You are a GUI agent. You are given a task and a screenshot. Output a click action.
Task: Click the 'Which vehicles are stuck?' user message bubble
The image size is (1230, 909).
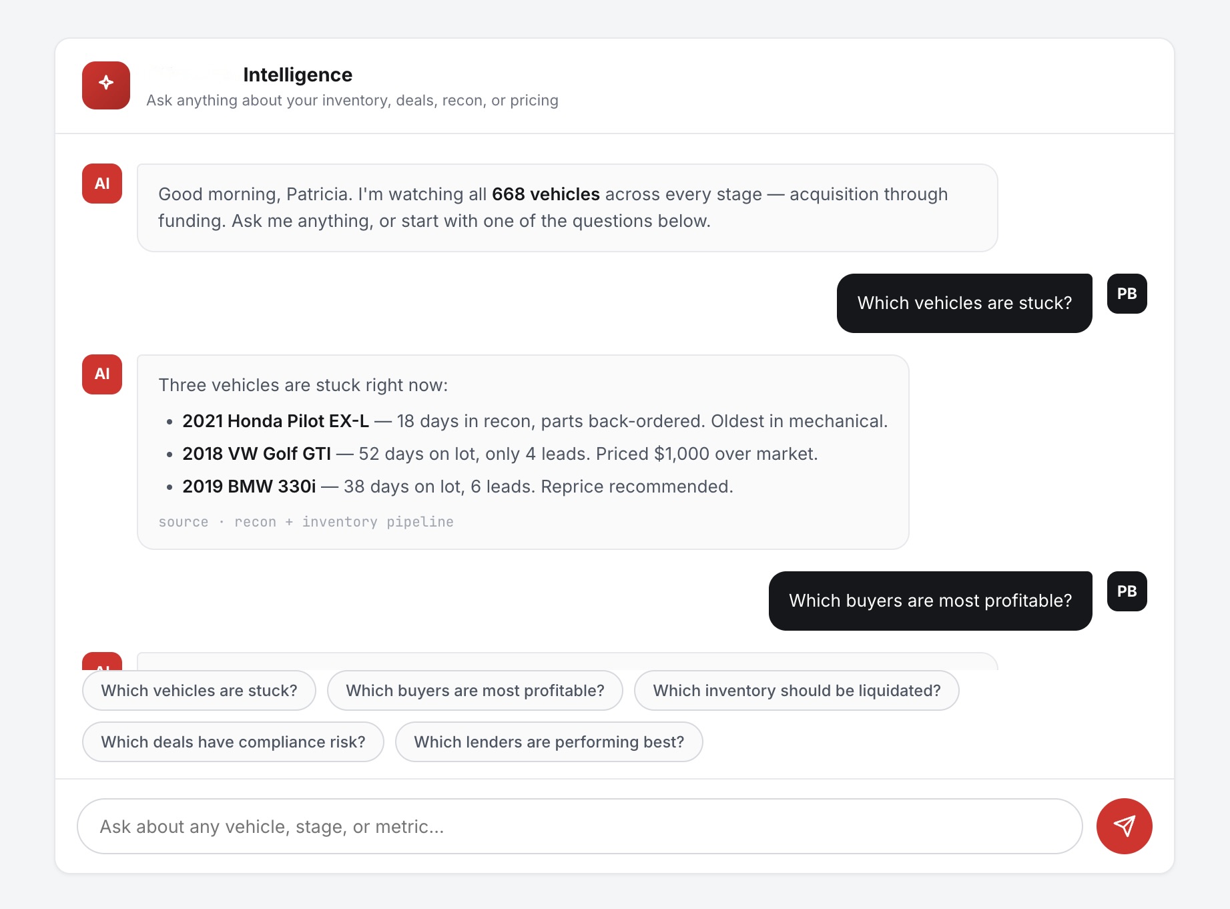tap(964, 303)
